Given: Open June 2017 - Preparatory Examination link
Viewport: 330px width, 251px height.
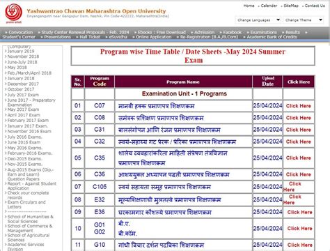Looking at the screenshot, I should pos(31,102).
